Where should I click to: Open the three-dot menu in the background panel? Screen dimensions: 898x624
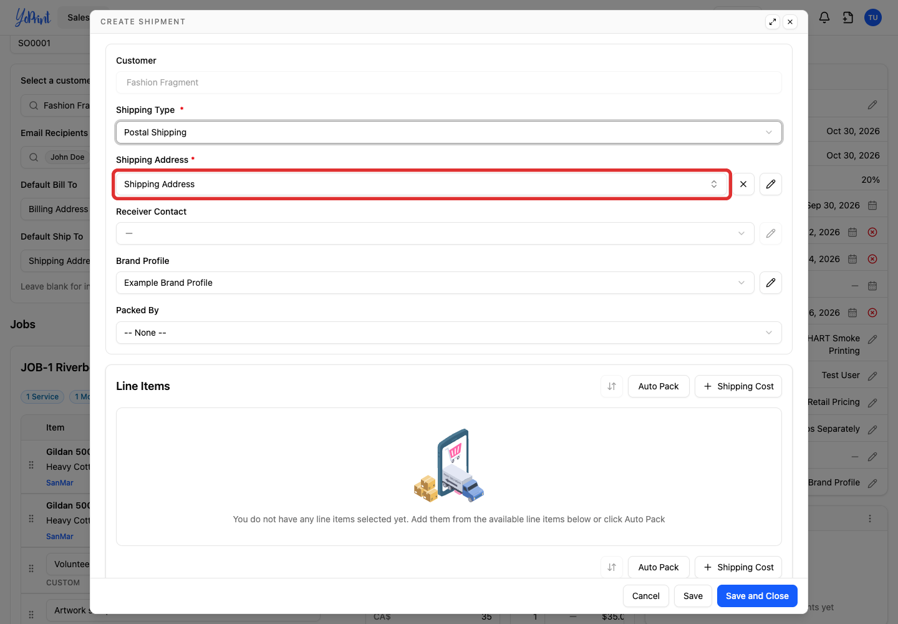(870, 519)
